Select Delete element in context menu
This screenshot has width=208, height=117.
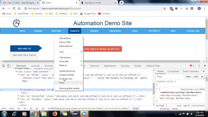point(69,46)
